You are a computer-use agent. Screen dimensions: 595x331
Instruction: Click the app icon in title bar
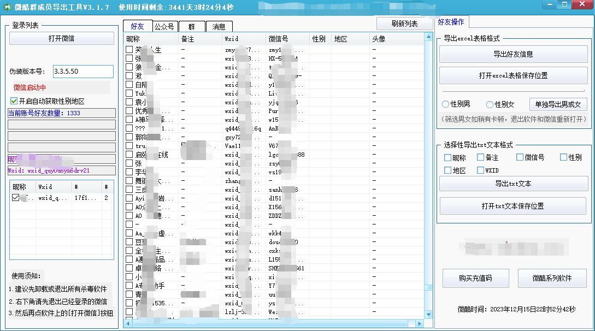(x=6, y=7)
